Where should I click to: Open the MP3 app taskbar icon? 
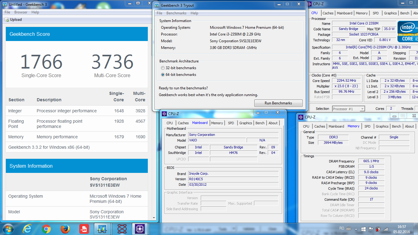(x=84, y=229)
